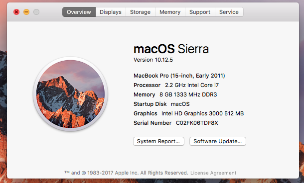Click the Version 10.12.5 text
The width and height of the screenshot is (304, 183).
153,60
